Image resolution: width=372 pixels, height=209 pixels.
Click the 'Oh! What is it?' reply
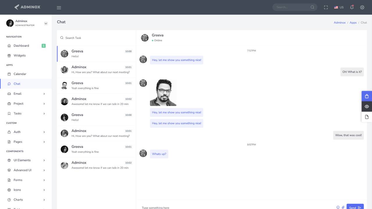coord(352,72)
